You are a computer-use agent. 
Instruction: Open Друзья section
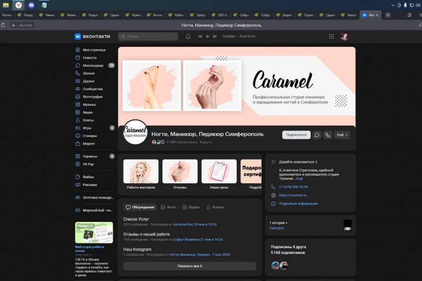click(x=89, y=81)
